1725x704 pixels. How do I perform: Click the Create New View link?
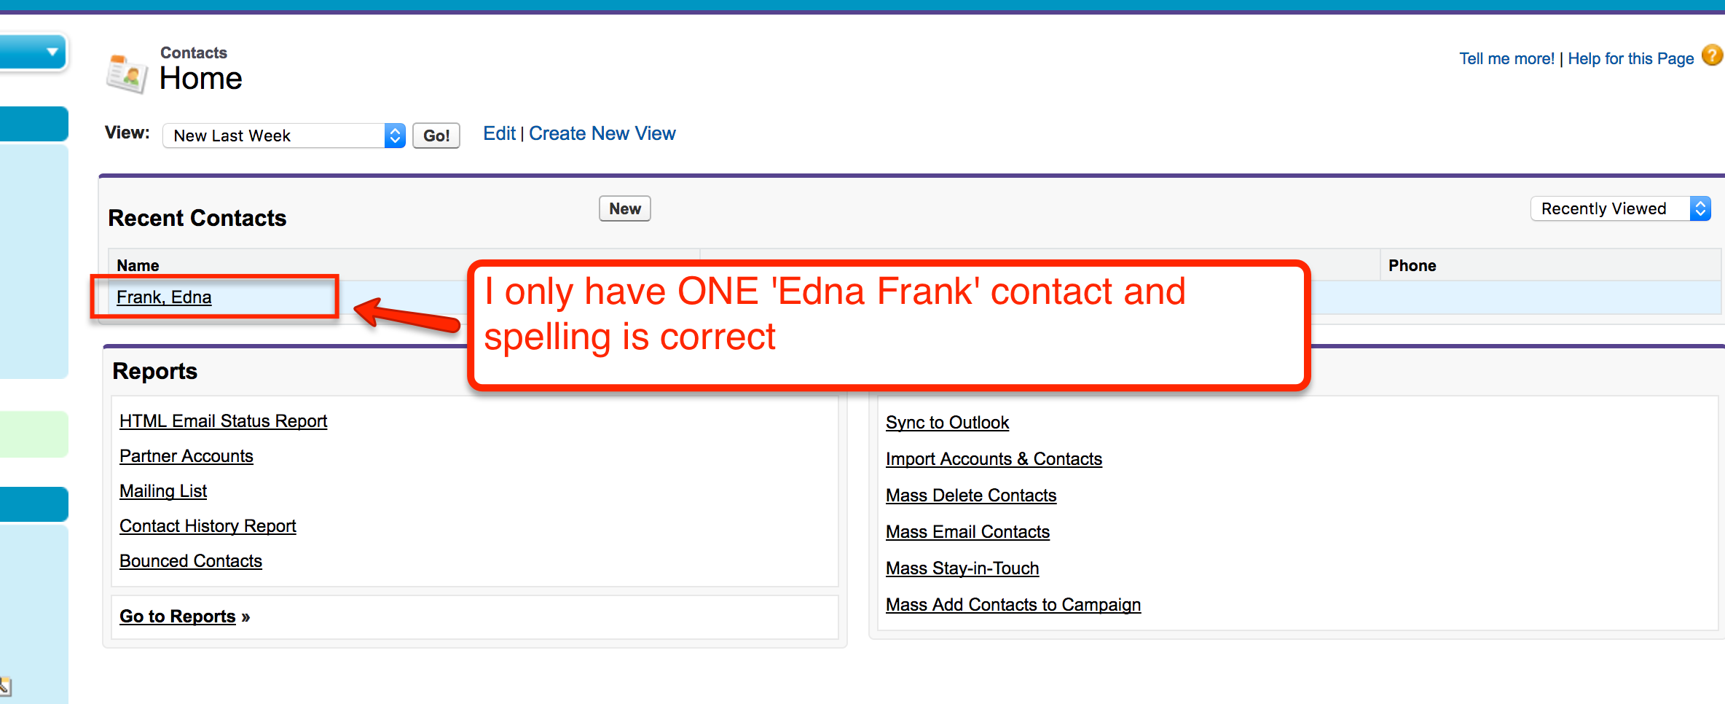[x=602, y=134]
